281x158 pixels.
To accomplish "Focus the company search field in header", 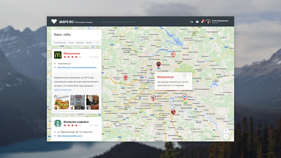I will 118,22.
